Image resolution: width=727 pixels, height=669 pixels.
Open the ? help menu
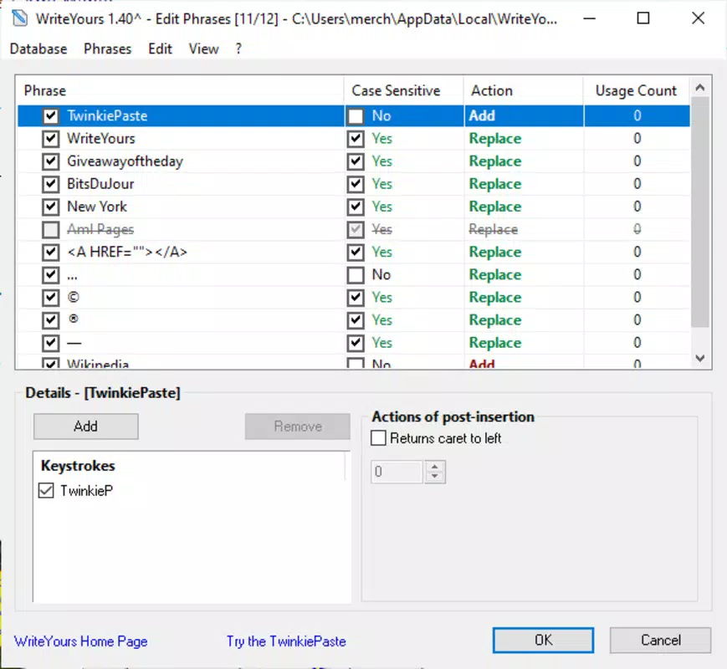238,49
